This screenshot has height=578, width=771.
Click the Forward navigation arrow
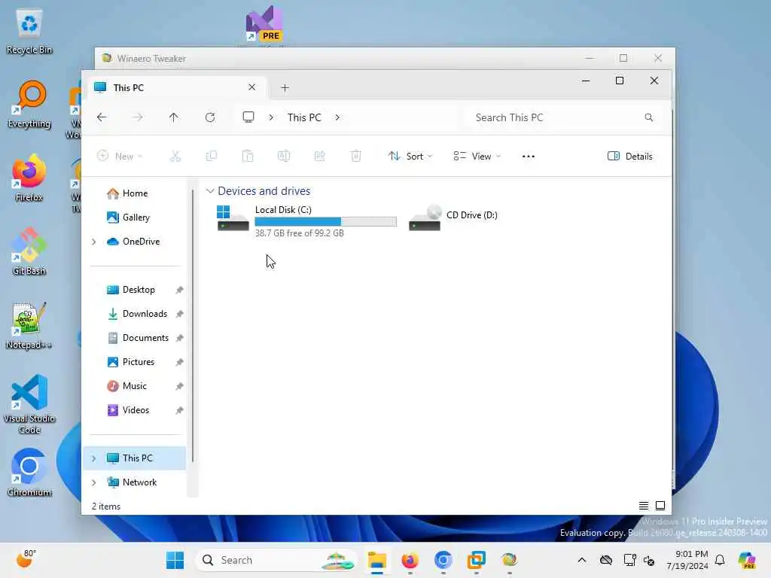point(138,117)
